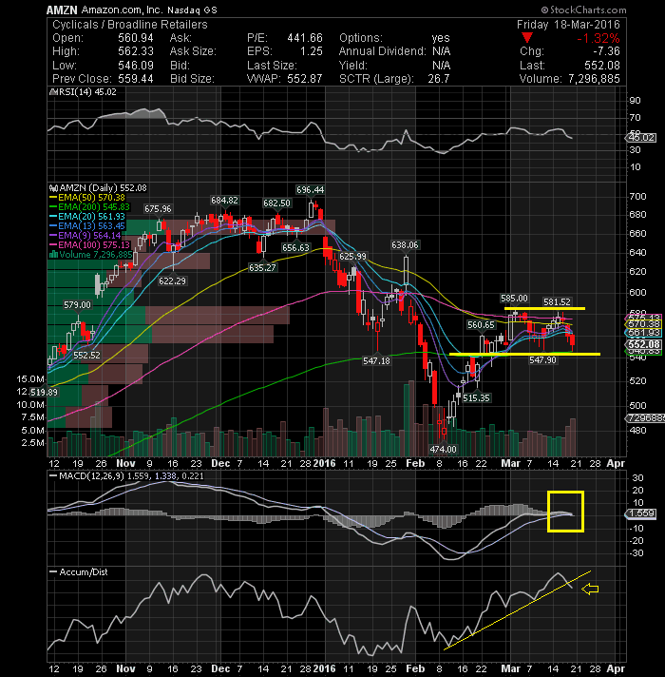Viewport: 665px width, 677px height.
Task: Click the 579.00 price label
Action: click(78, 305)
